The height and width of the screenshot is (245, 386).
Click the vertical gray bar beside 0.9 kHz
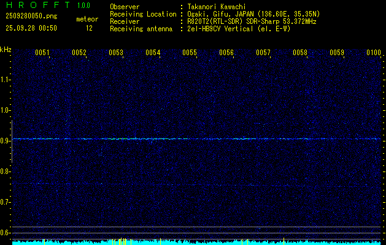pos(12,141)
